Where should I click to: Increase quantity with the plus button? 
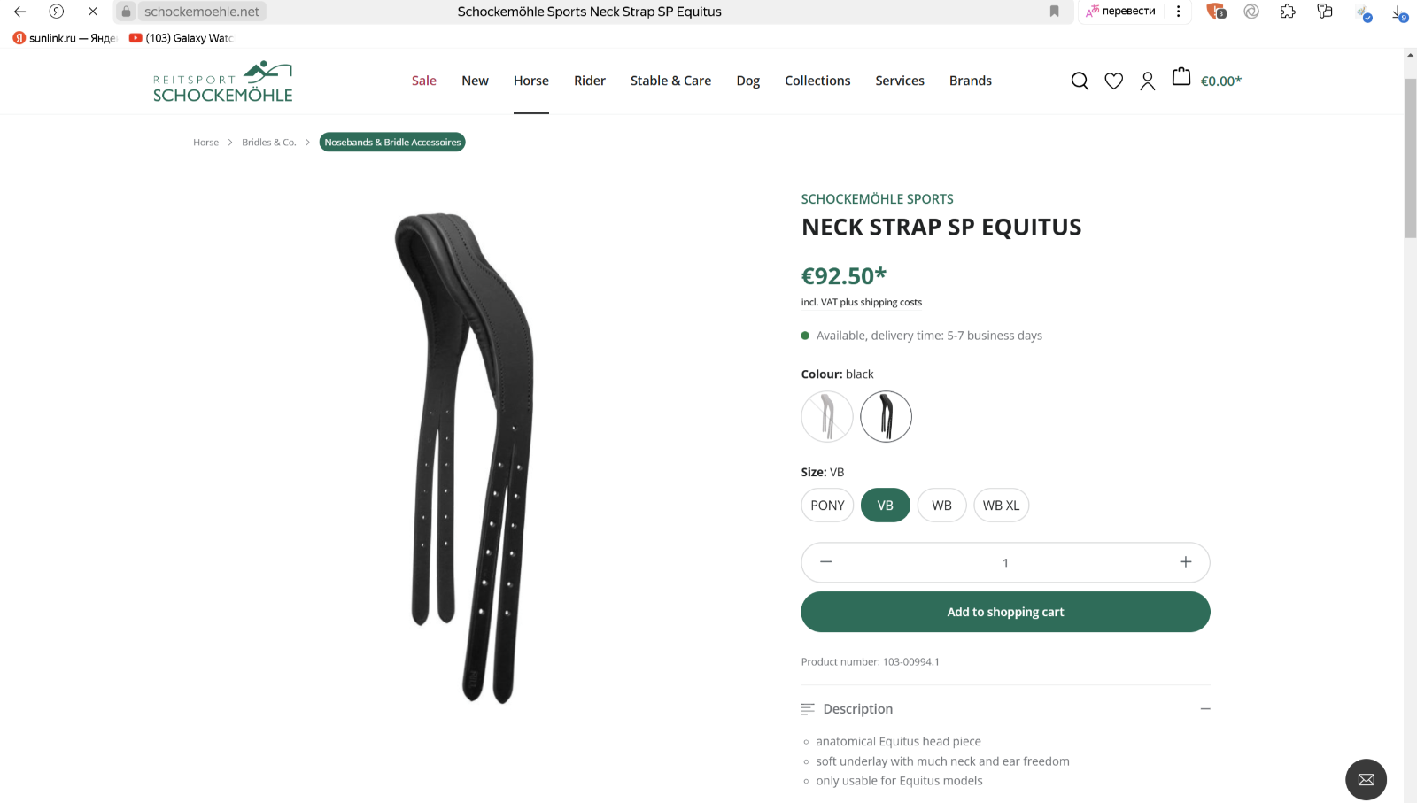coord(1185,562)
